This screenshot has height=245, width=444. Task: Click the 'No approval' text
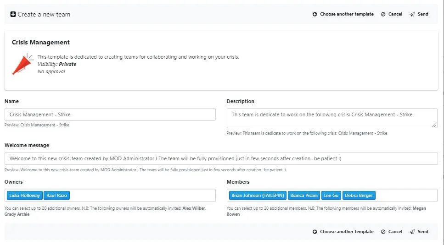coord(51,71)
